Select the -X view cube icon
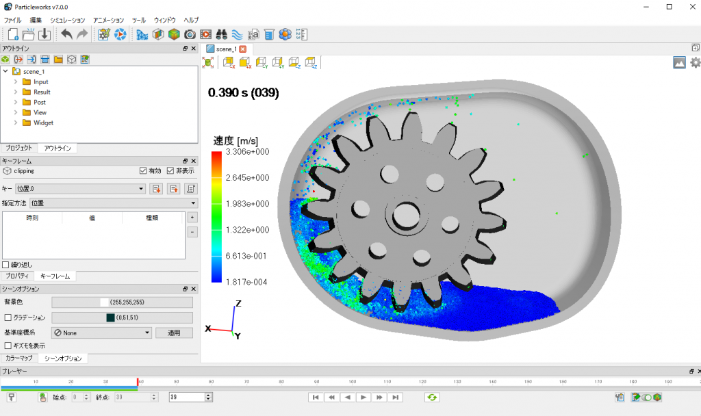Viewport: 701px width, 416px height. click(x=229, y=62)
